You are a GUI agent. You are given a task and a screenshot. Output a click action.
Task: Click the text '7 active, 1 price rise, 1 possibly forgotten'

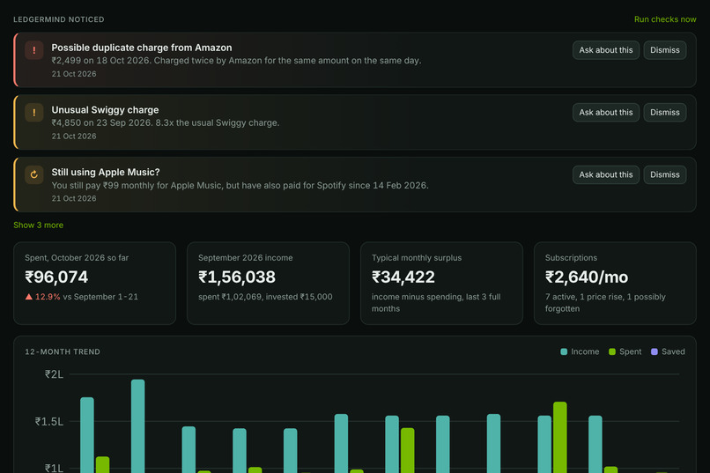coord(605,303)
